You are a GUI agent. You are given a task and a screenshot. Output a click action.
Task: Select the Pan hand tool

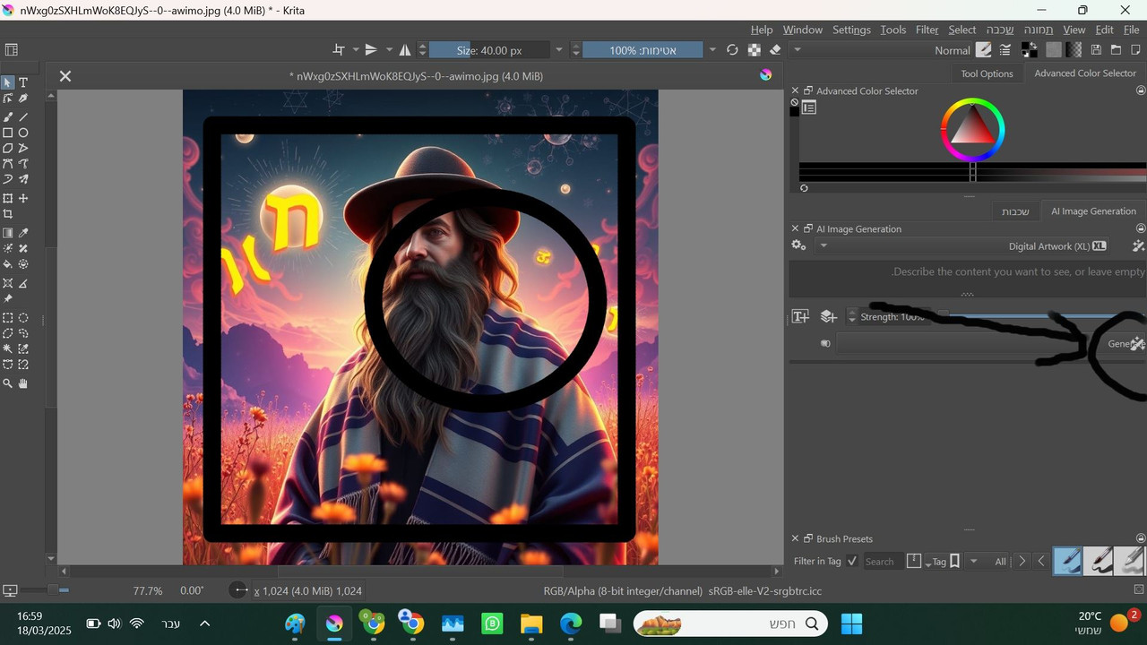23,383
